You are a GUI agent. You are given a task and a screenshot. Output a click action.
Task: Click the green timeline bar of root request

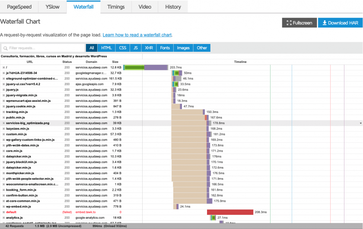(x=134, y=67)
